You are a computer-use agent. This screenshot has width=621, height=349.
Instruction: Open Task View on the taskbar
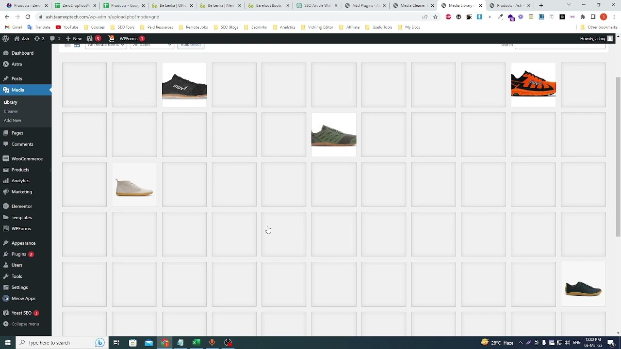tap(116, 343)
